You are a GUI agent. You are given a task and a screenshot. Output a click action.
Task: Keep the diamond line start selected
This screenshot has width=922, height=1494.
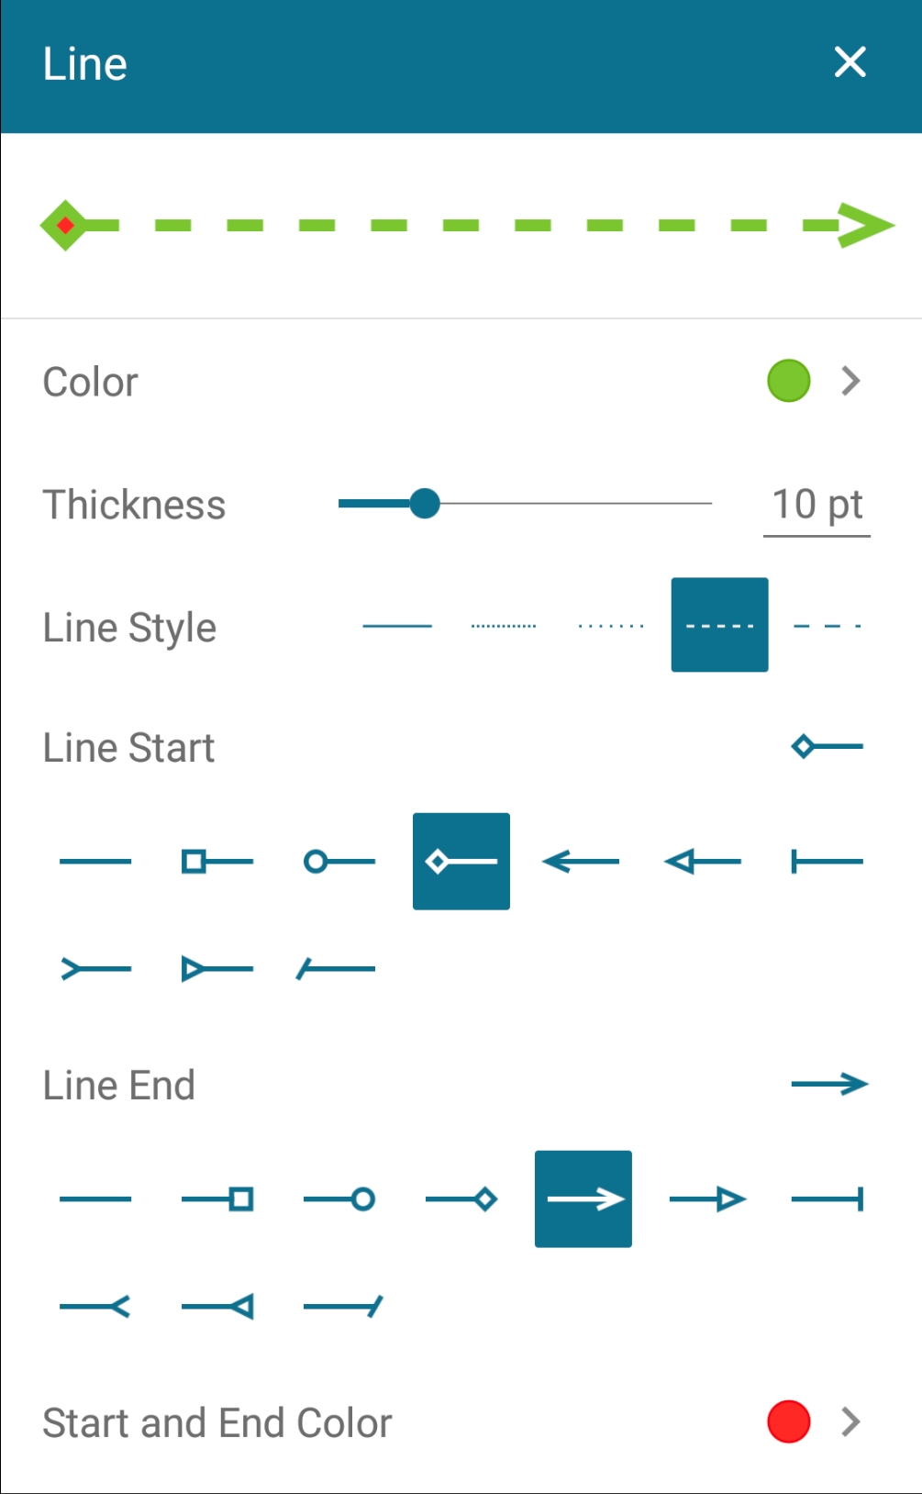[461, 861]
